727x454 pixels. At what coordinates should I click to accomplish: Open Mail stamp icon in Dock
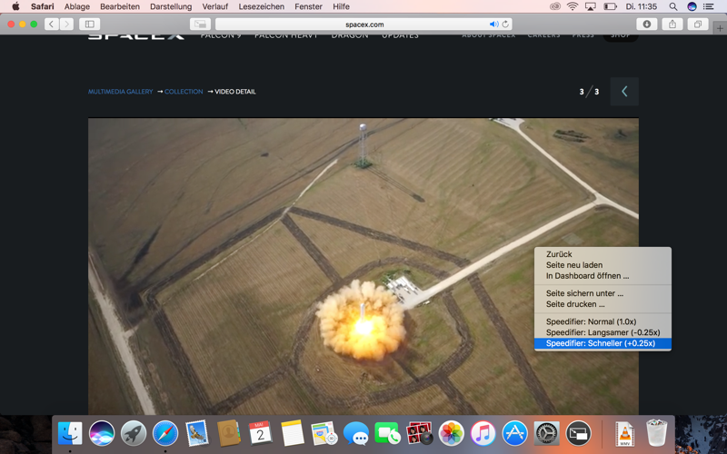[197, 434]
